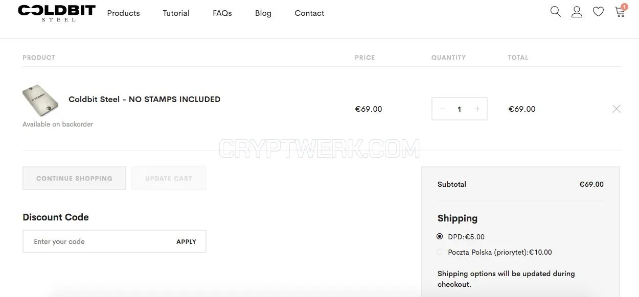Select Poczta Polska priorytet shipping option

coord(440,252)
